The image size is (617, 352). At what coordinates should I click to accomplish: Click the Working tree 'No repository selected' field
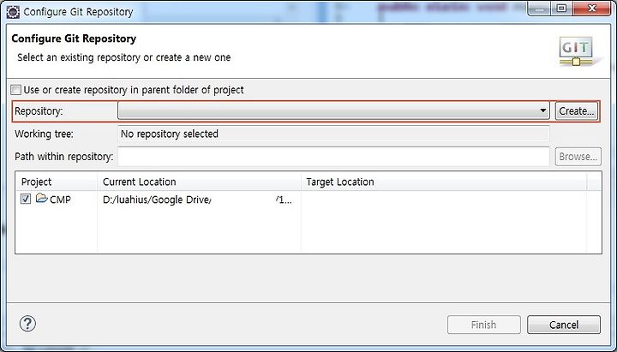point(333,134)
